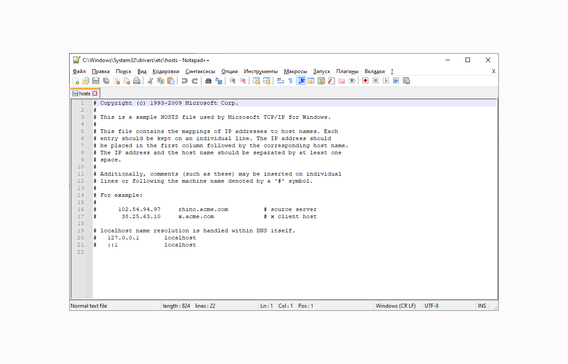
Task: Open the Function List icon
Action: pos(331,81)
